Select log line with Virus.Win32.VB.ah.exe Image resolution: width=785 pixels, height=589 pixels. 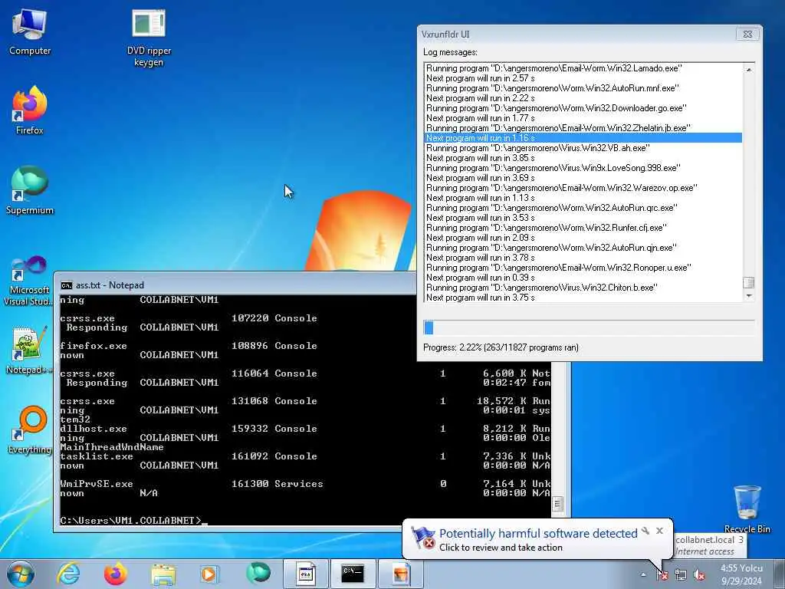[583, 148]
